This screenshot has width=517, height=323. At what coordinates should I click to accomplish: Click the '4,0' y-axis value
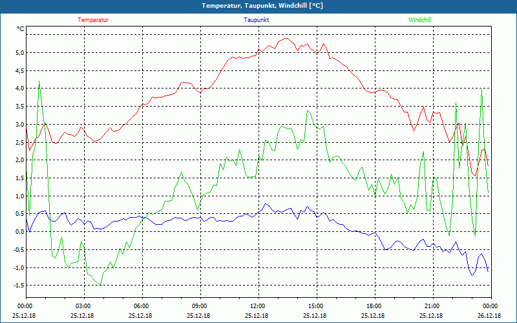coord(20,89)
